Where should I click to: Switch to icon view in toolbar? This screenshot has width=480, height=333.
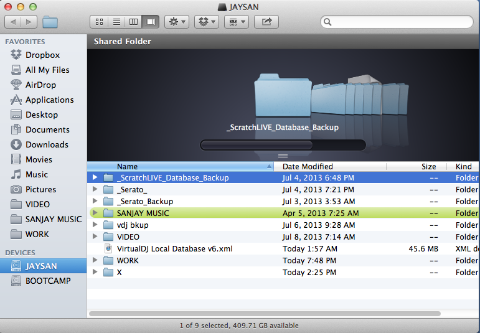[x=100, y=22]
